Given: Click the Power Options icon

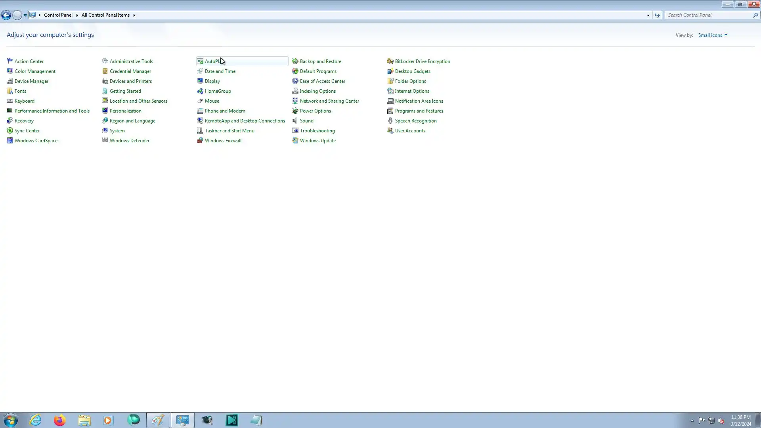Looking at the screenshot, I should coord(295,111).
